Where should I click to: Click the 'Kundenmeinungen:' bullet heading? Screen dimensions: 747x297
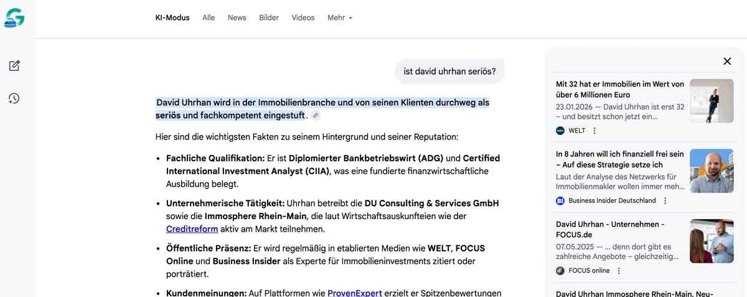(x=206, y=293)
